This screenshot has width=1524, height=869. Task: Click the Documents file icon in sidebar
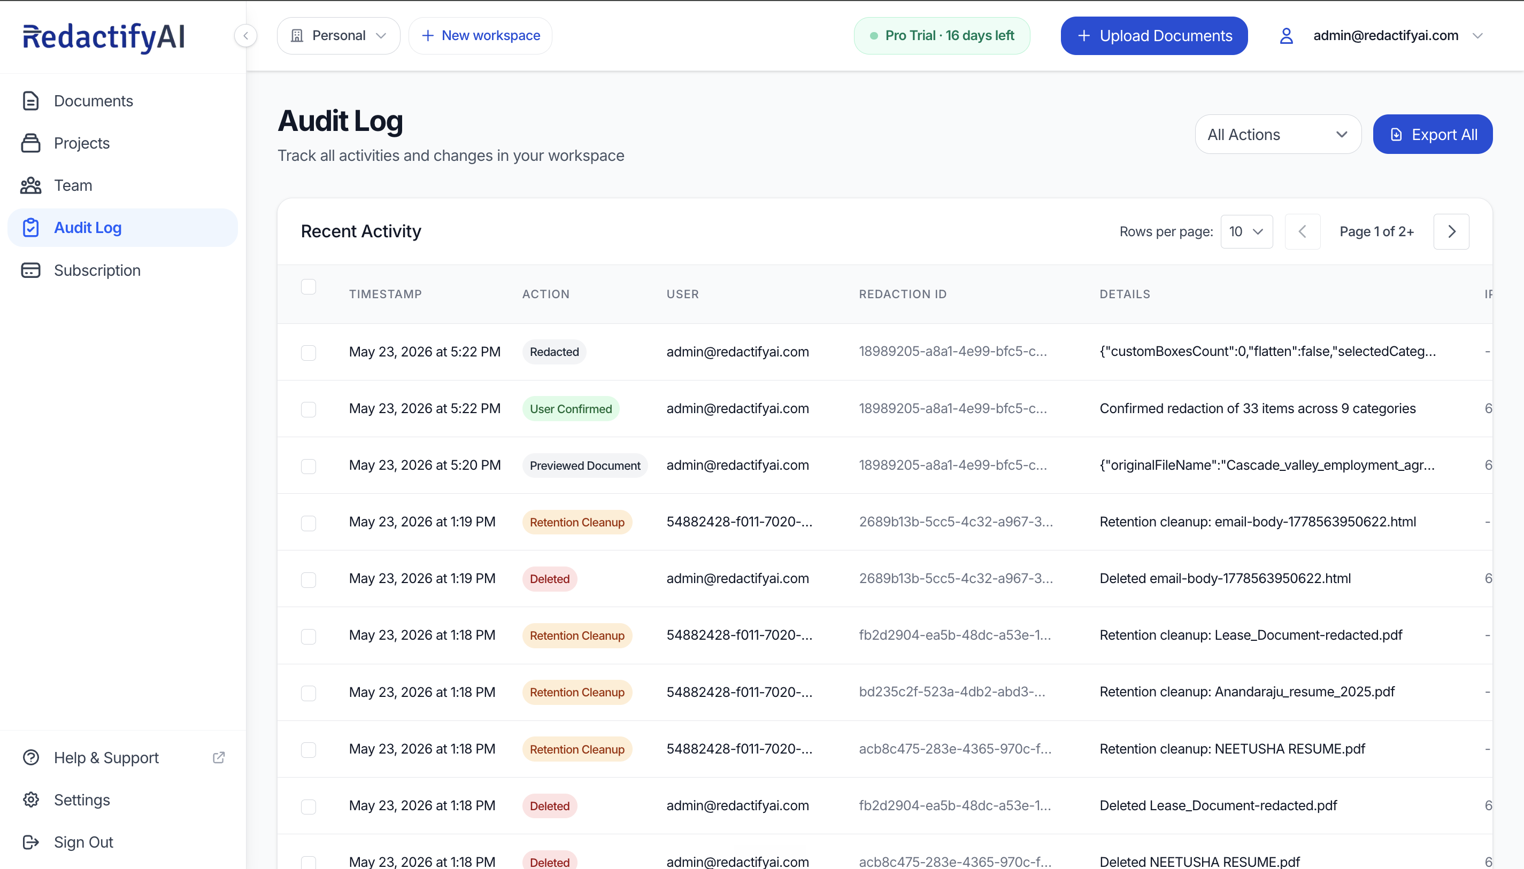(x=30, y=101)
